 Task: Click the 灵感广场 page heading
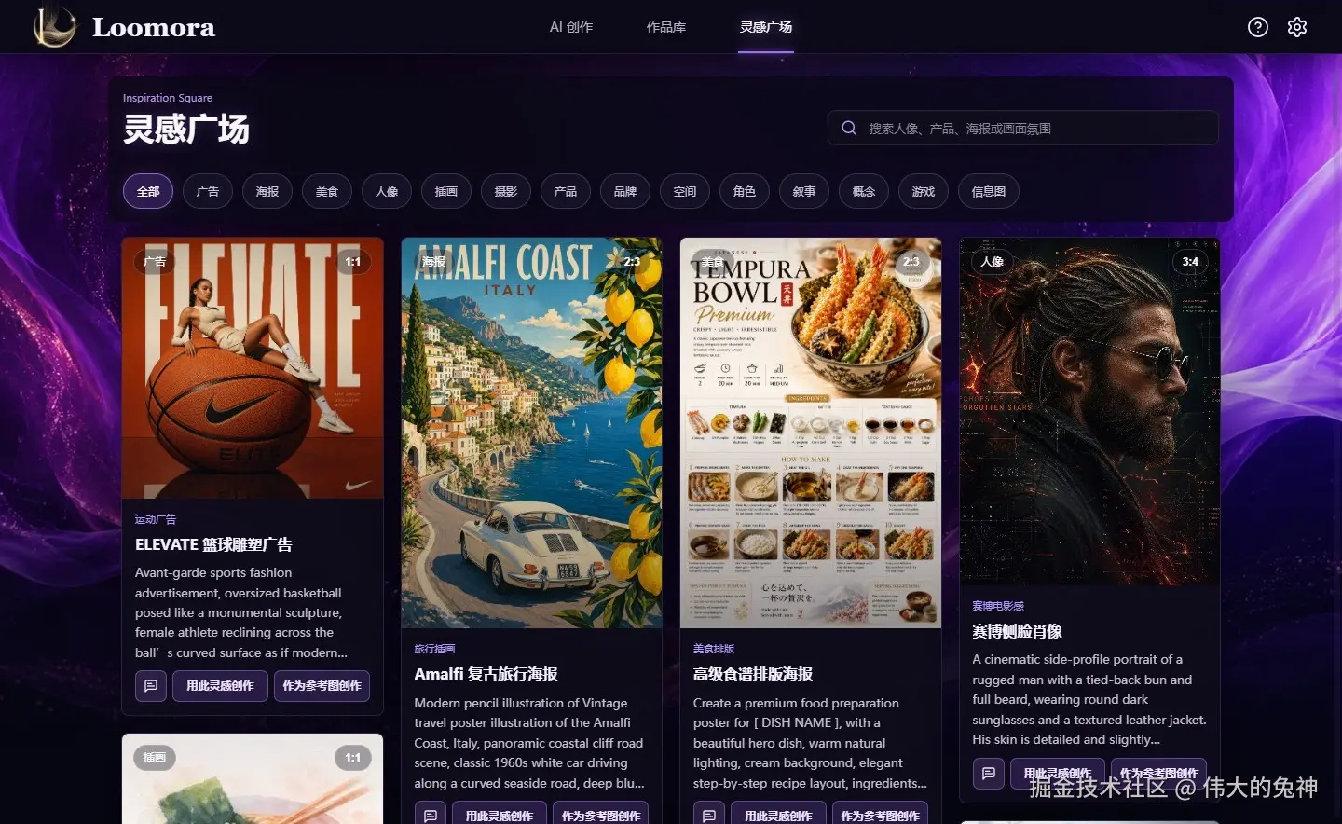[x=186, y=129]
